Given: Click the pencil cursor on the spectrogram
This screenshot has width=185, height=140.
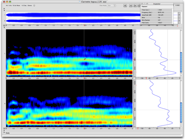Looking at the screenshot, I should pos(85,59).
